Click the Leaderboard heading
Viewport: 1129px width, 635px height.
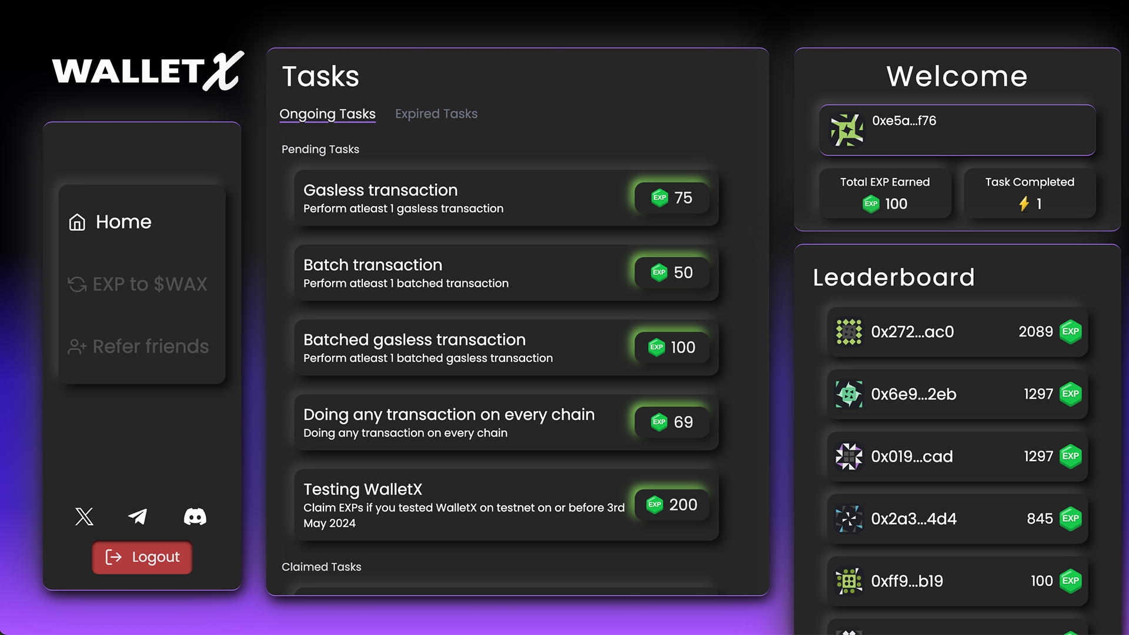click(x=894, y=277)
